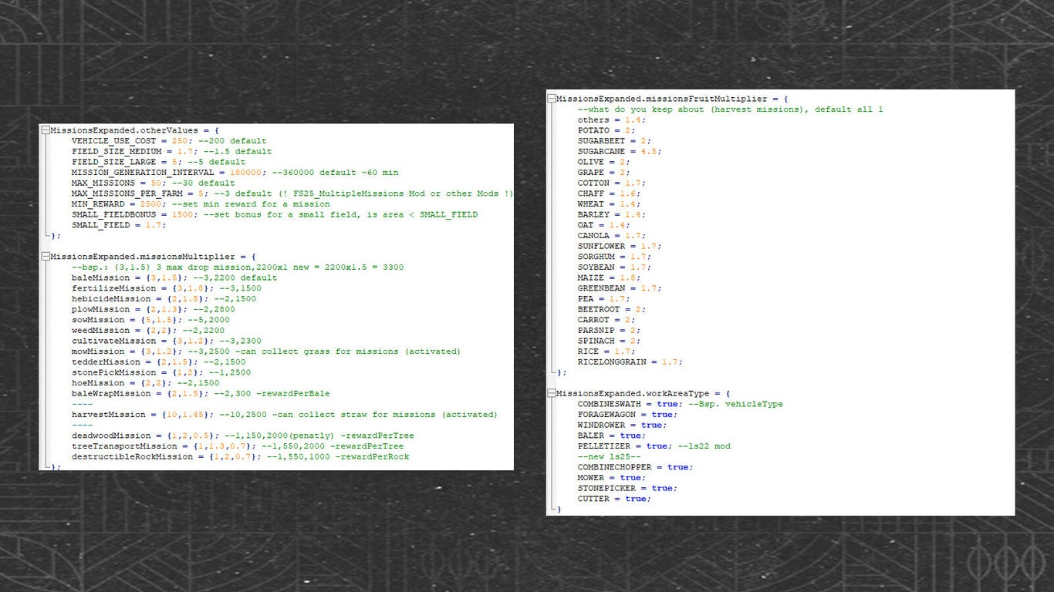The height and width of the screenshot is (592, 1054).
Task: Collapse the MissionsExpanded.otherValues code block
Action: (46, 131)
